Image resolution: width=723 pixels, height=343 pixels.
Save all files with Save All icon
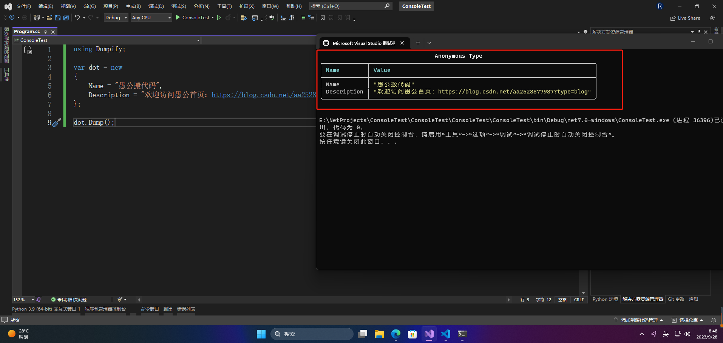[66, 18]
